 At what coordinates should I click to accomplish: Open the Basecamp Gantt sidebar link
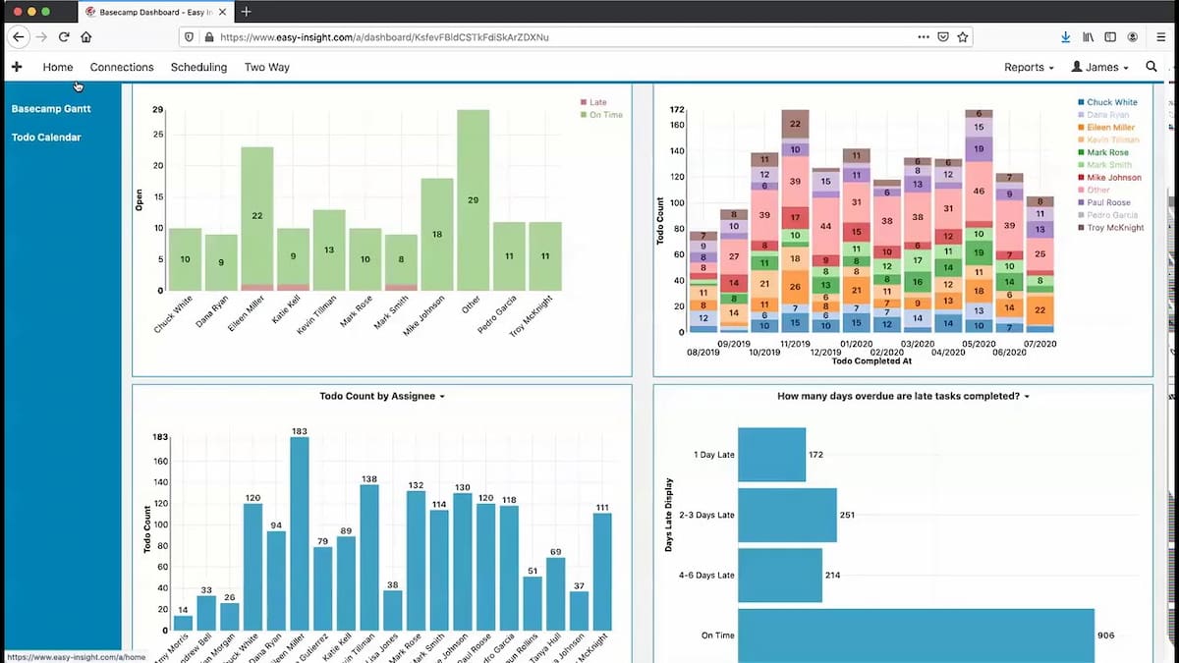pos(51,109)
